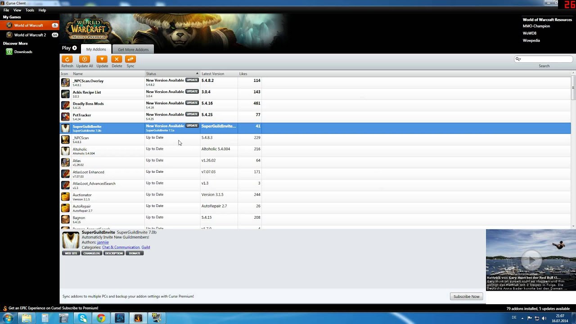Open File Explorer from the taskbar
The image size is (576, 324).
tap(27, 318)
